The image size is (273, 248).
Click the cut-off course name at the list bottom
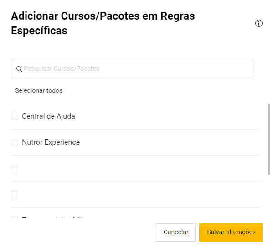pyautogui.click(x=52, y=217)
